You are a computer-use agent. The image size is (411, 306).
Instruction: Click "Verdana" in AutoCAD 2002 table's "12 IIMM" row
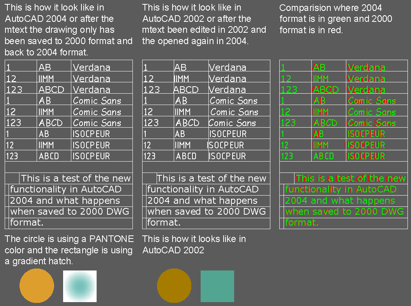(227, 78)
